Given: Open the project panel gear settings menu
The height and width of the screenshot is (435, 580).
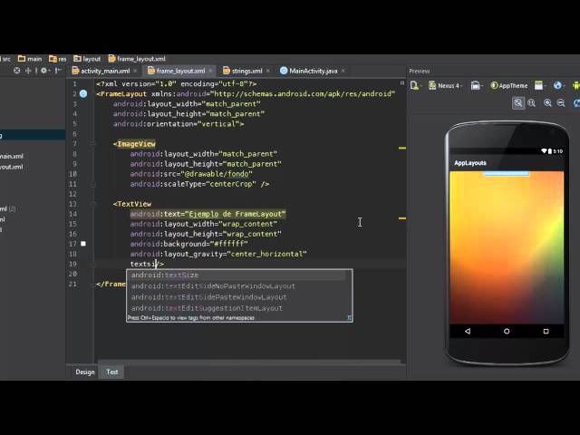Looking at the screenshot, I should pos(44,71).
